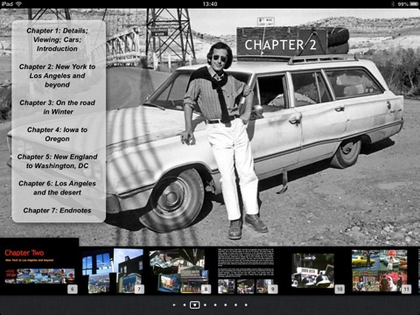Tap the sixth chapter dot in page indicator
Viewport: 420px width, 315px height.
click(235, 304)
